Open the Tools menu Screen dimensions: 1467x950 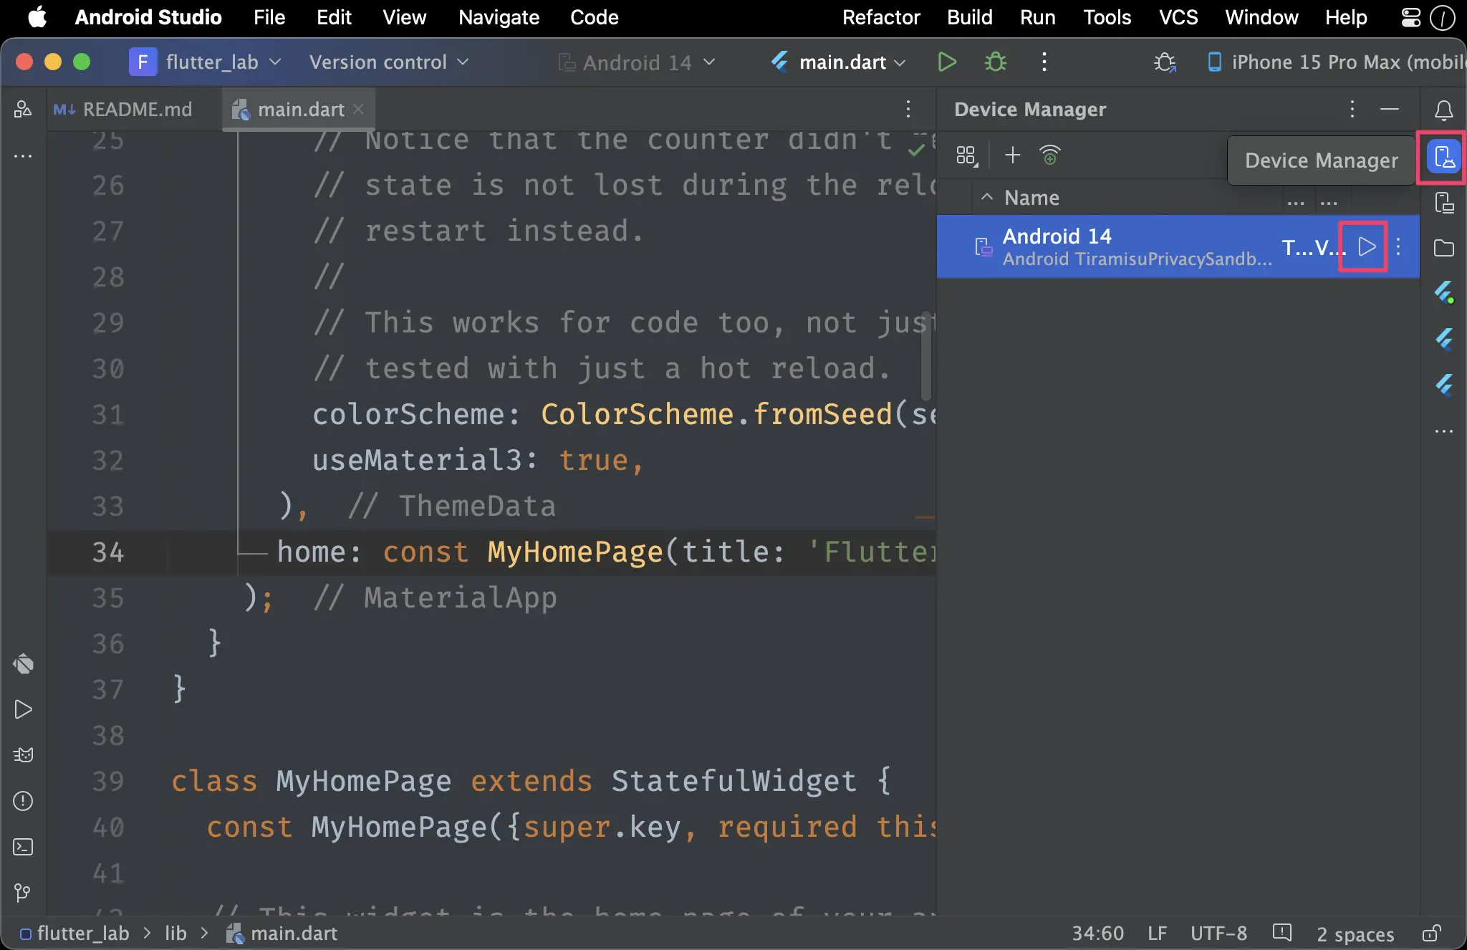1107,17
